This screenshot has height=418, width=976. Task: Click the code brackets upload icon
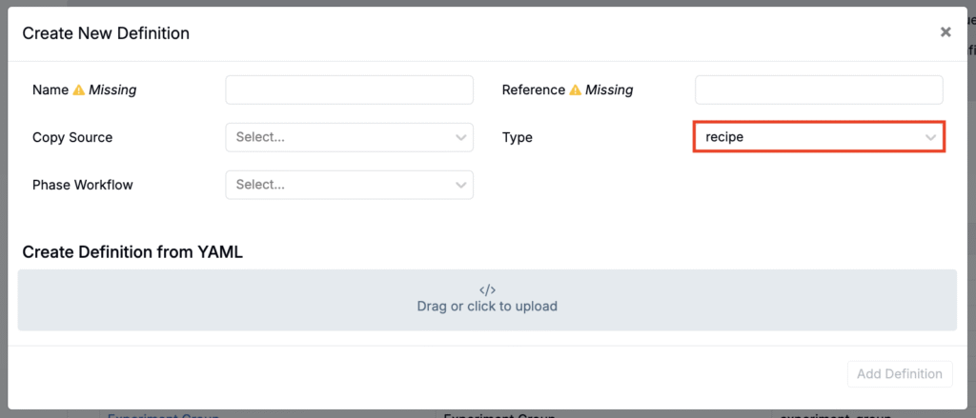487,289
